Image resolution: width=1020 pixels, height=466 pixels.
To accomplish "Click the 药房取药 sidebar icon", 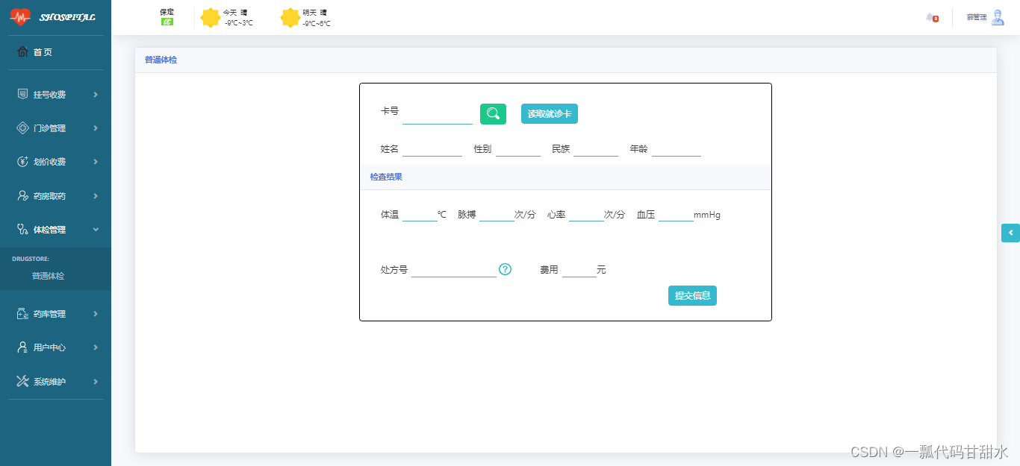I will (22, 196).
